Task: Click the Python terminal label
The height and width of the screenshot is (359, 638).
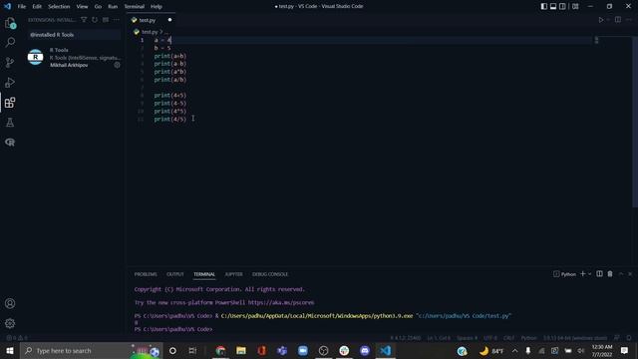Action: coord(565,274)
